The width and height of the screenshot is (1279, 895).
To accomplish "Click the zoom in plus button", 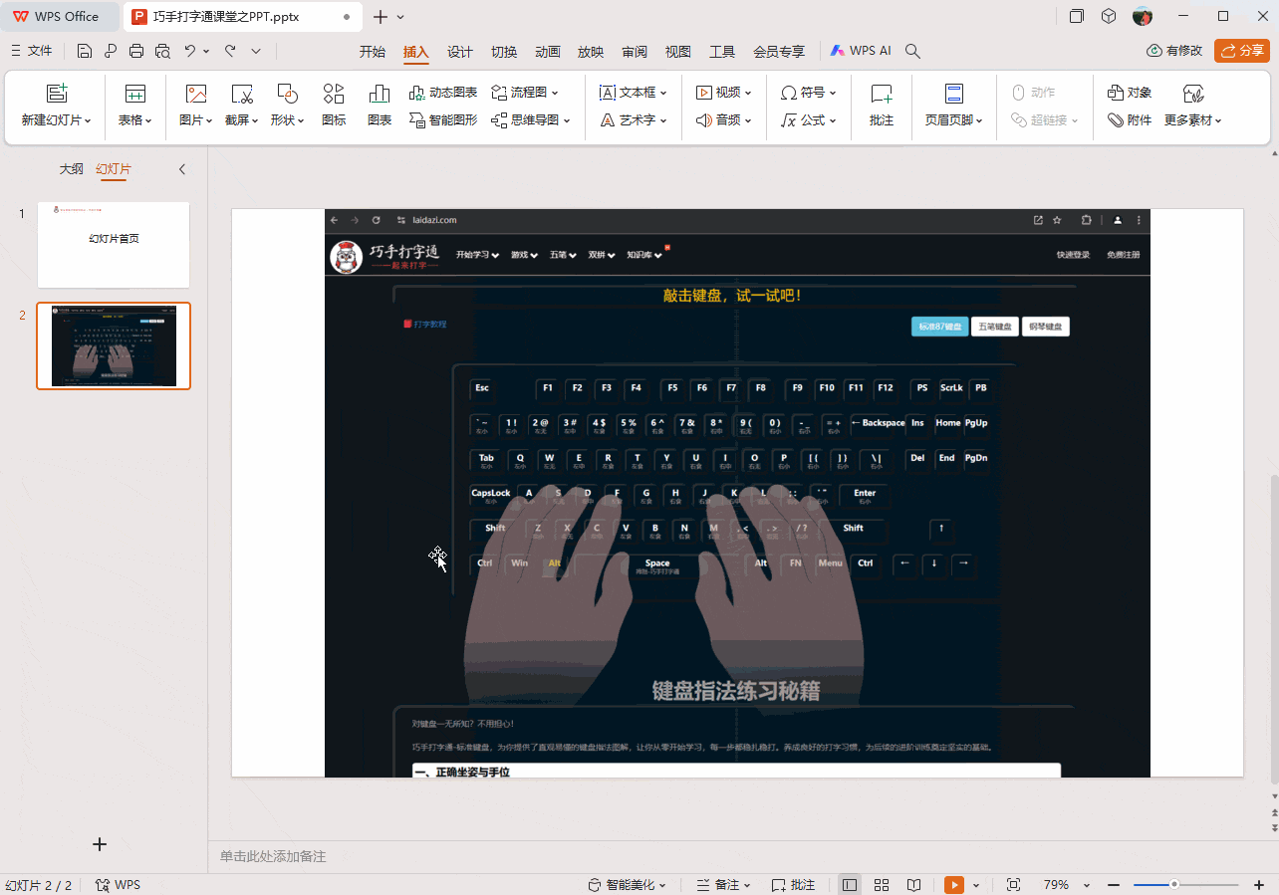I will (1259, 885).
